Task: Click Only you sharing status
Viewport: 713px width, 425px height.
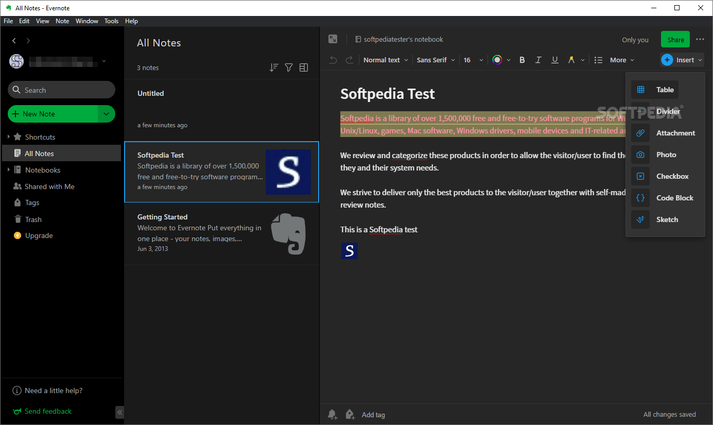Action: (x=635, y=40)
